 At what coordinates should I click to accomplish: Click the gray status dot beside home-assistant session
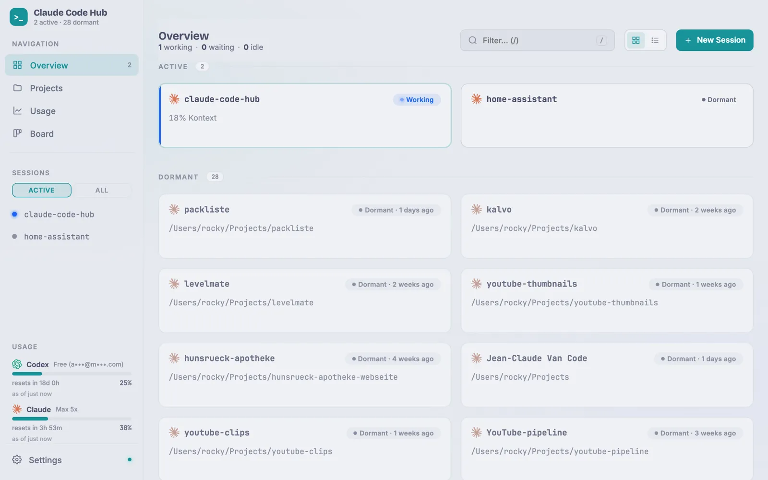coord(14,236)
